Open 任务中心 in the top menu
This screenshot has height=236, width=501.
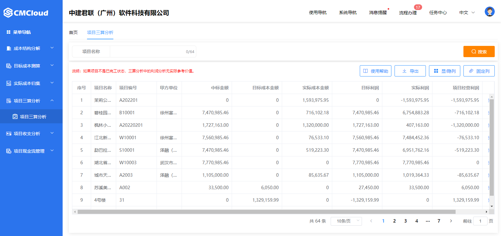438,12
